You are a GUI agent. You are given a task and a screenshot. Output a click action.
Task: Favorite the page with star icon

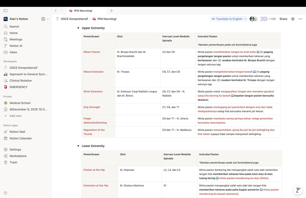(293, 19)
